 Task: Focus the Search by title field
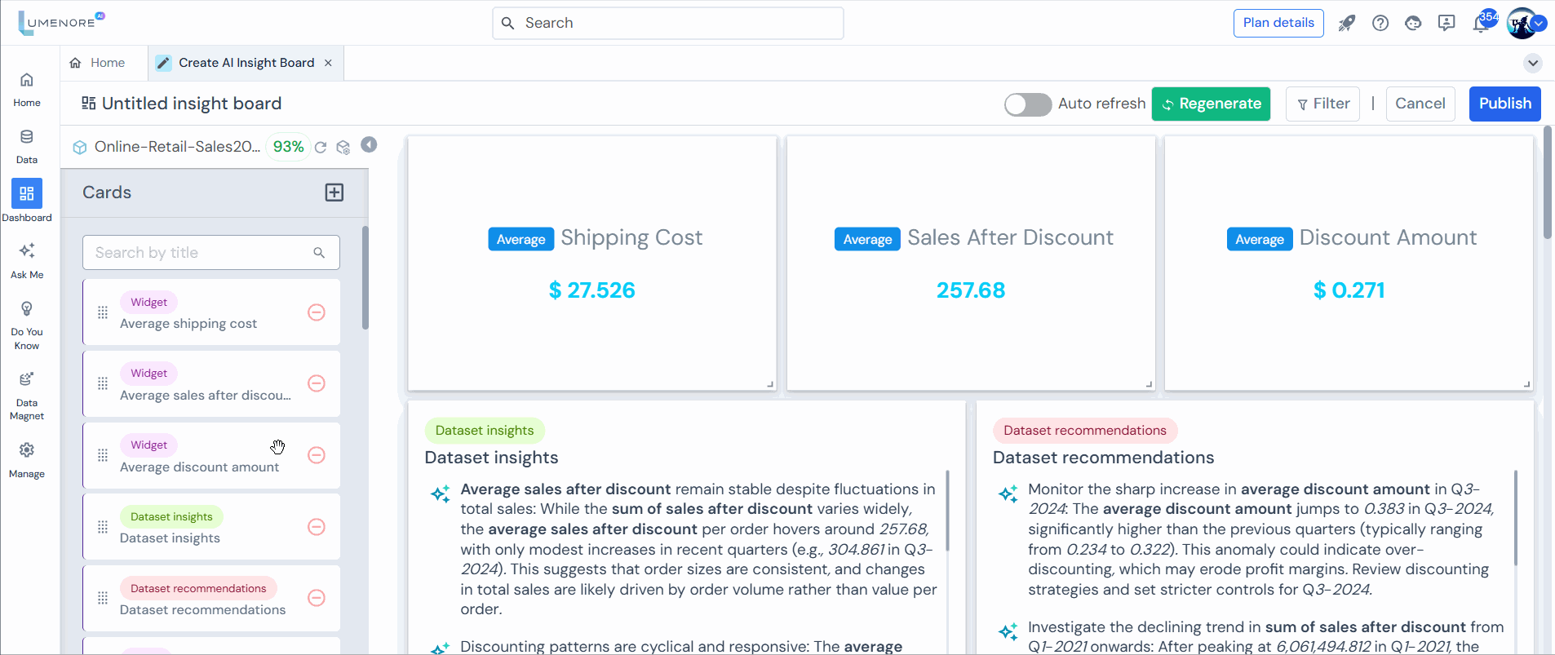pos(200,253)
